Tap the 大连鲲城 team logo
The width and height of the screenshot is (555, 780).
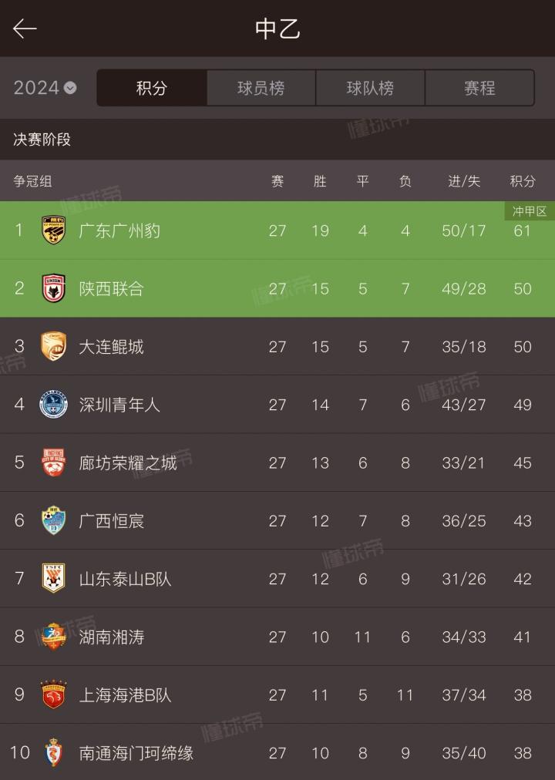point(53,346)
